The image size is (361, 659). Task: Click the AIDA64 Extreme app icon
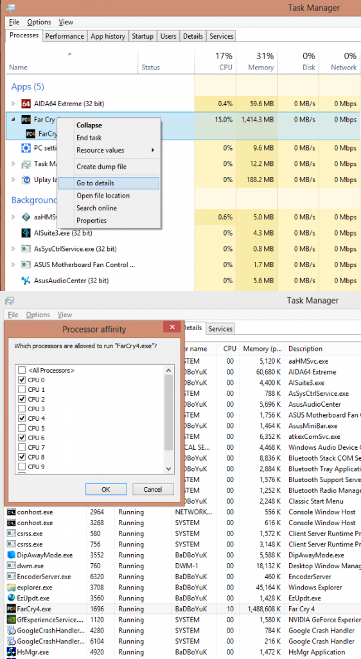(26, 104)
